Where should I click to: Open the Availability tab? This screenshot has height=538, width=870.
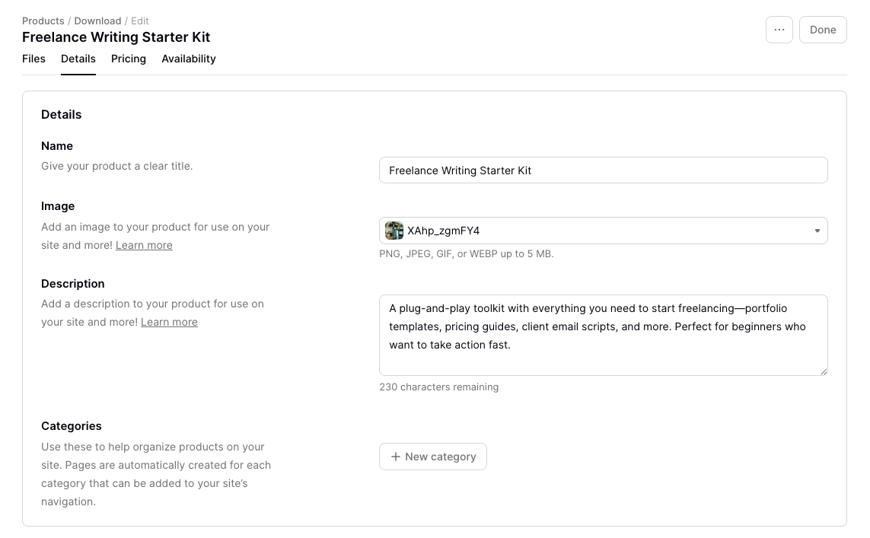pos(188,59)
